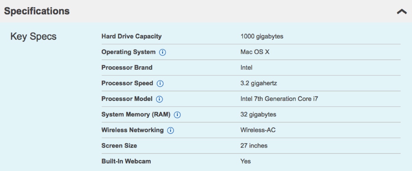Select the 1000 gigabytes value

click(262, 36)
